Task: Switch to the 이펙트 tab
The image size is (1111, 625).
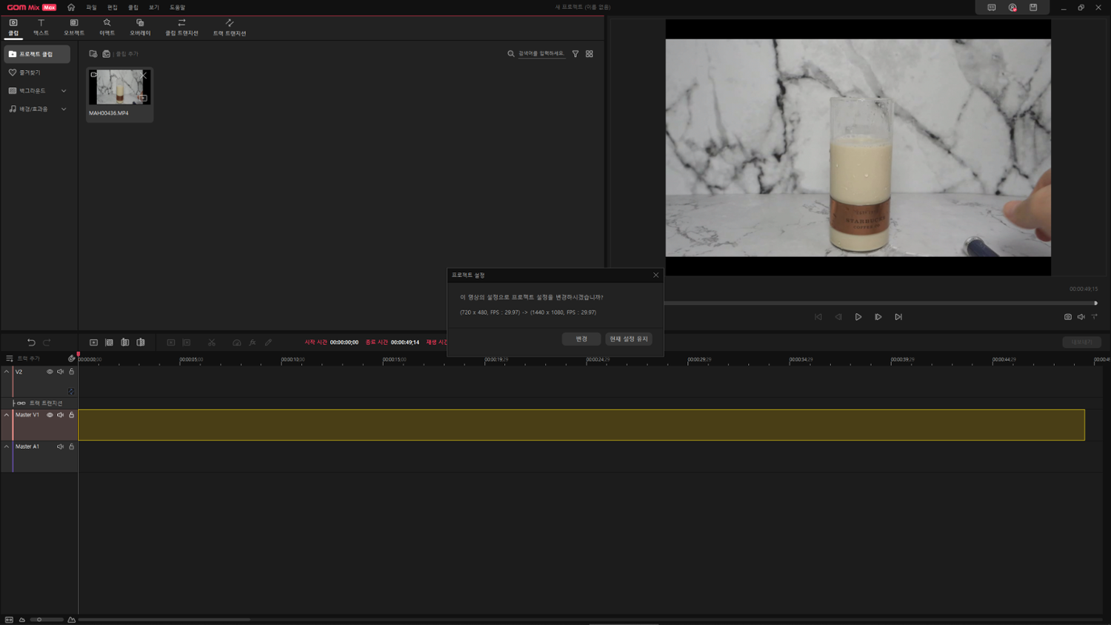Action: pyautogui.click(x=107, y=27)
